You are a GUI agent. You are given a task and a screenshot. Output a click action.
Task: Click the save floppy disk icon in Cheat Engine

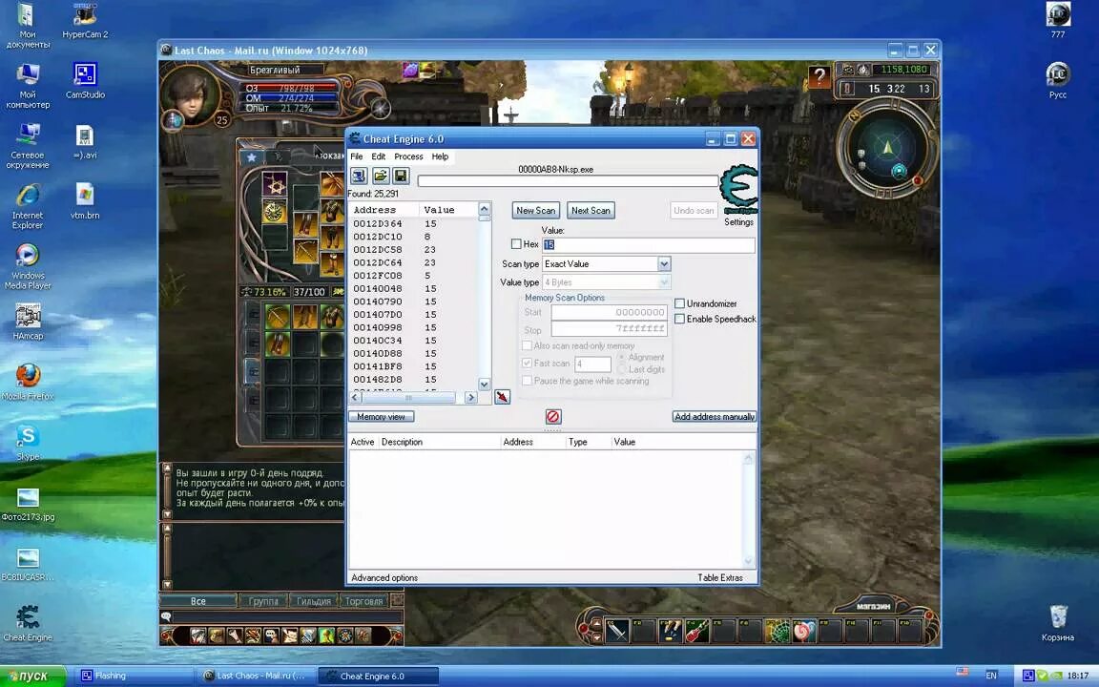pyautogui.click(x=401, y=176)
